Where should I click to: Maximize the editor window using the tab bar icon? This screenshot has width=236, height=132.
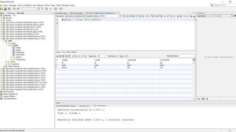click(x=195, y=13)
